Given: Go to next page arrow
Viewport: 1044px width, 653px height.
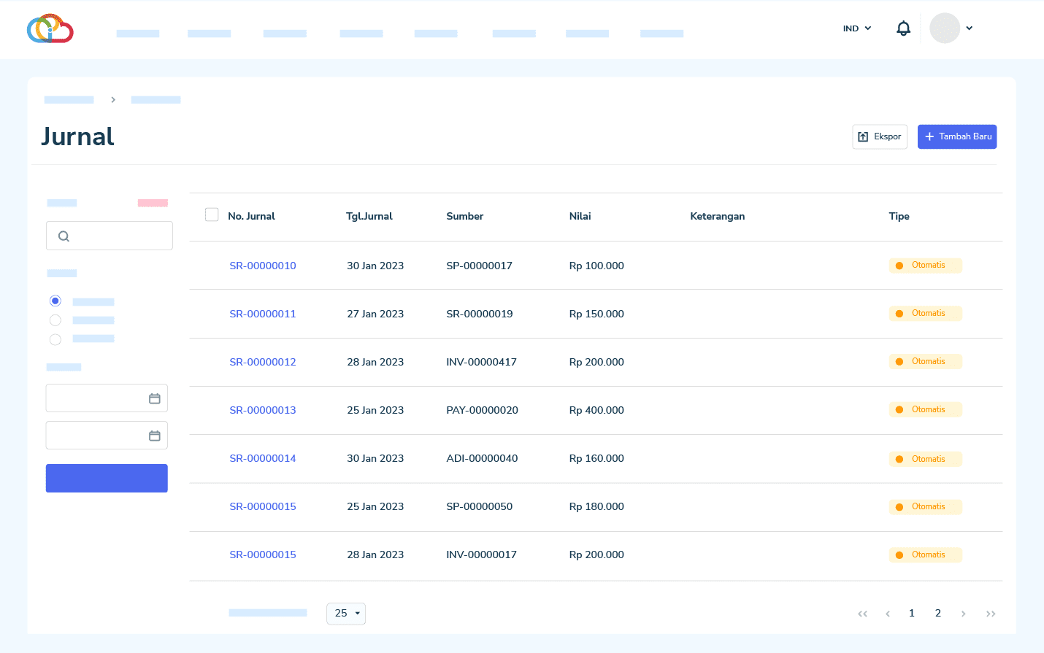Looking at the screenshot, I should [964, 614].
